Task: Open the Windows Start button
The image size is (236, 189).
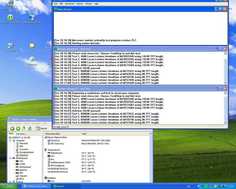Action: tap(9, 186)
